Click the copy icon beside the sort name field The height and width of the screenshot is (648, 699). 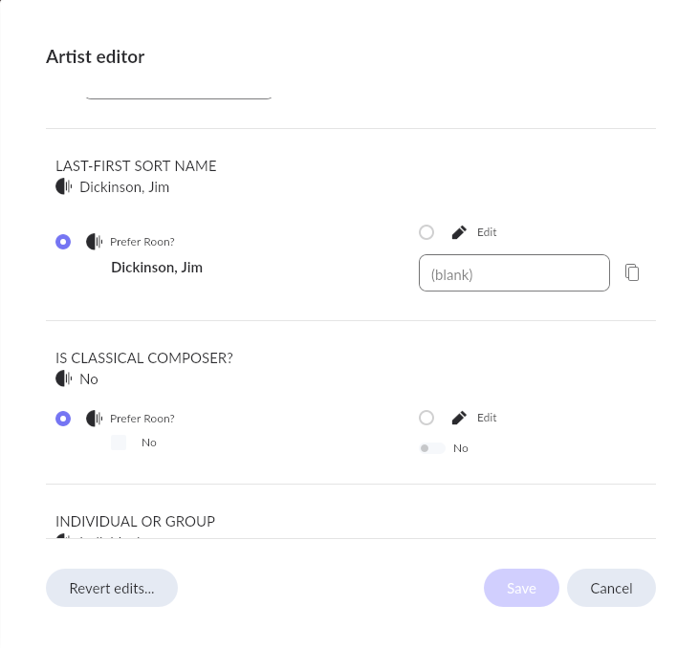tap(632, 272)
